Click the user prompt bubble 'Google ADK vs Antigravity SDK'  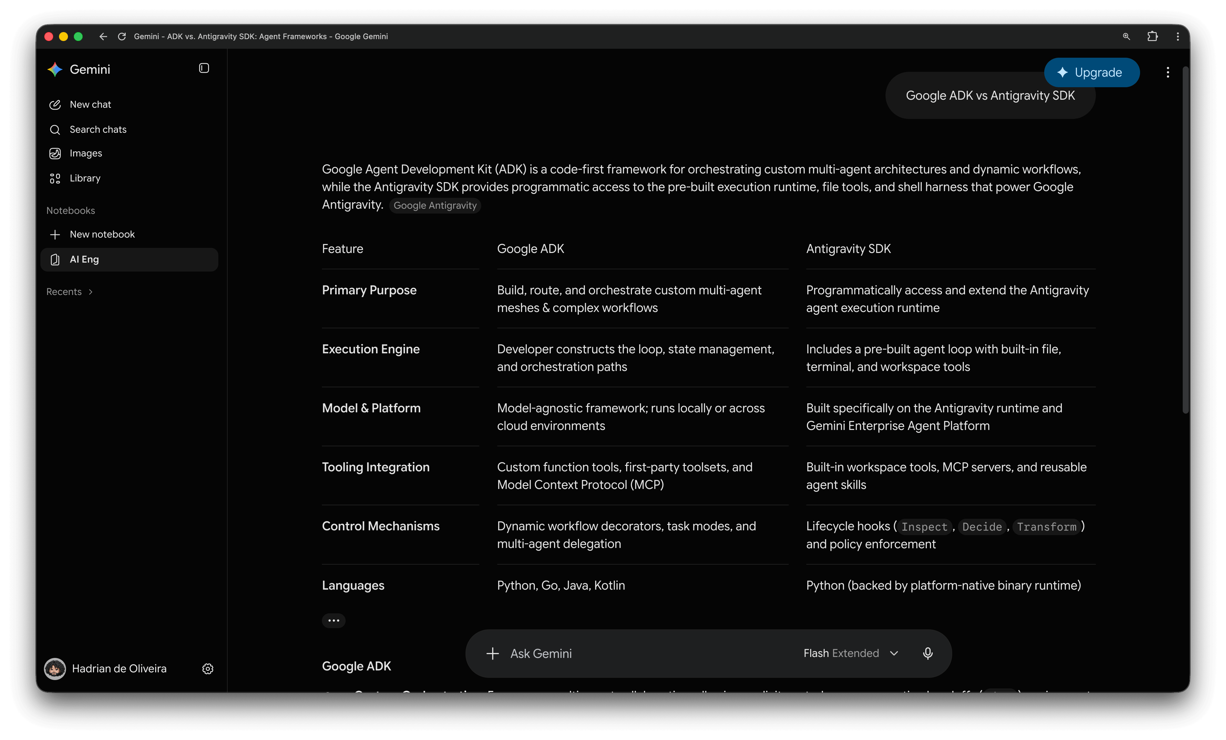(990, 96)
